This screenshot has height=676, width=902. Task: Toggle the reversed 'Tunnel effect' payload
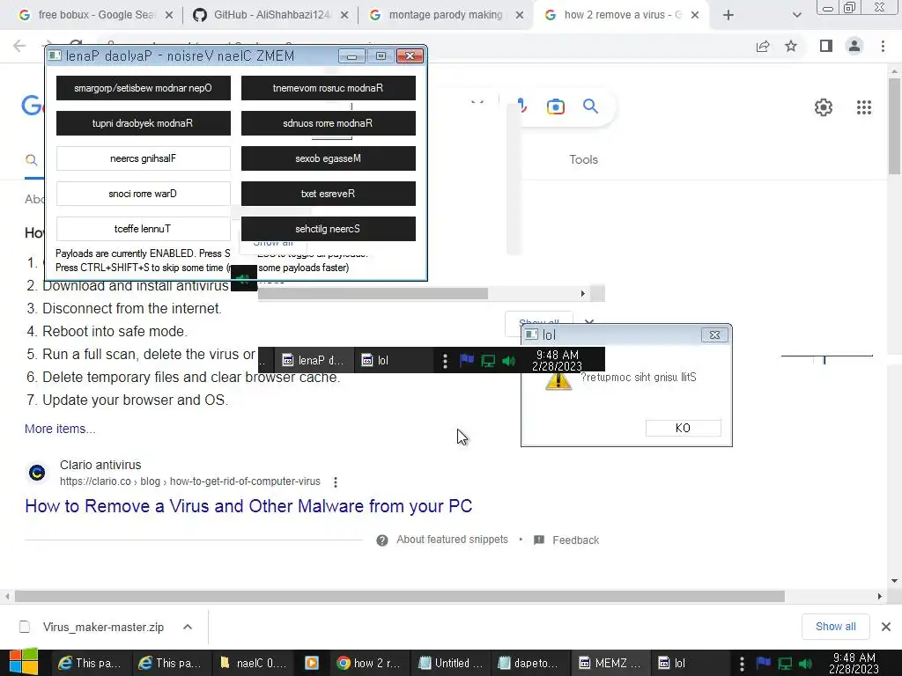point(144,229)
